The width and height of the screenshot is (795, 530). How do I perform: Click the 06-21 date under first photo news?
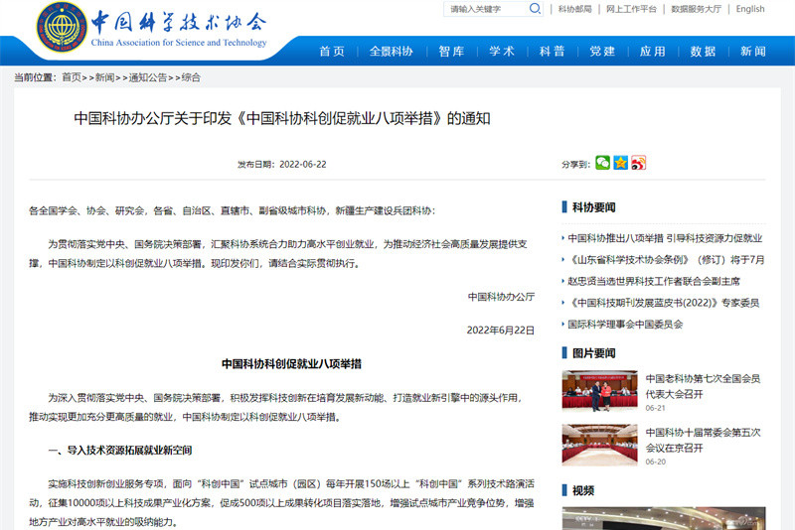coord(655,408)
